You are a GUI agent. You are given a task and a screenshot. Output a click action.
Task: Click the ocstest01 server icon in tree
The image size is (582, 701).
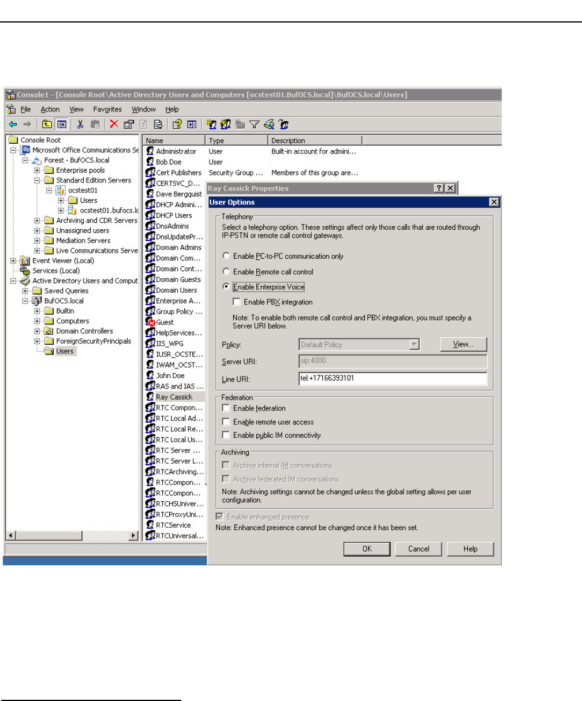(x=59, y=190)
